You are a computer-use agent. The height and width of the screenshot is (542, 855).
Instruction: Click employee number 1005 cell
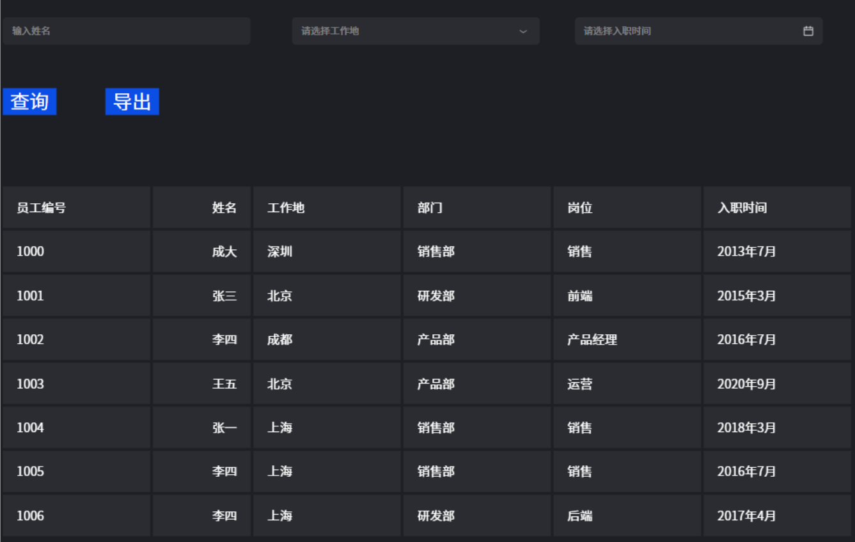tap(76, 472)
